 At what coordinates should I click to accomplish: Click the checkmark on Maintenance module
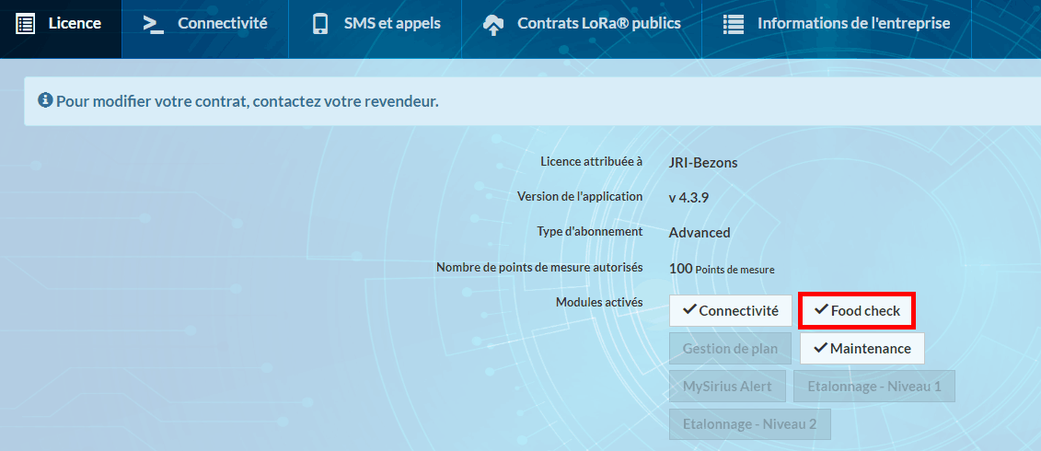pyautogui.click(x=821, y=347)
